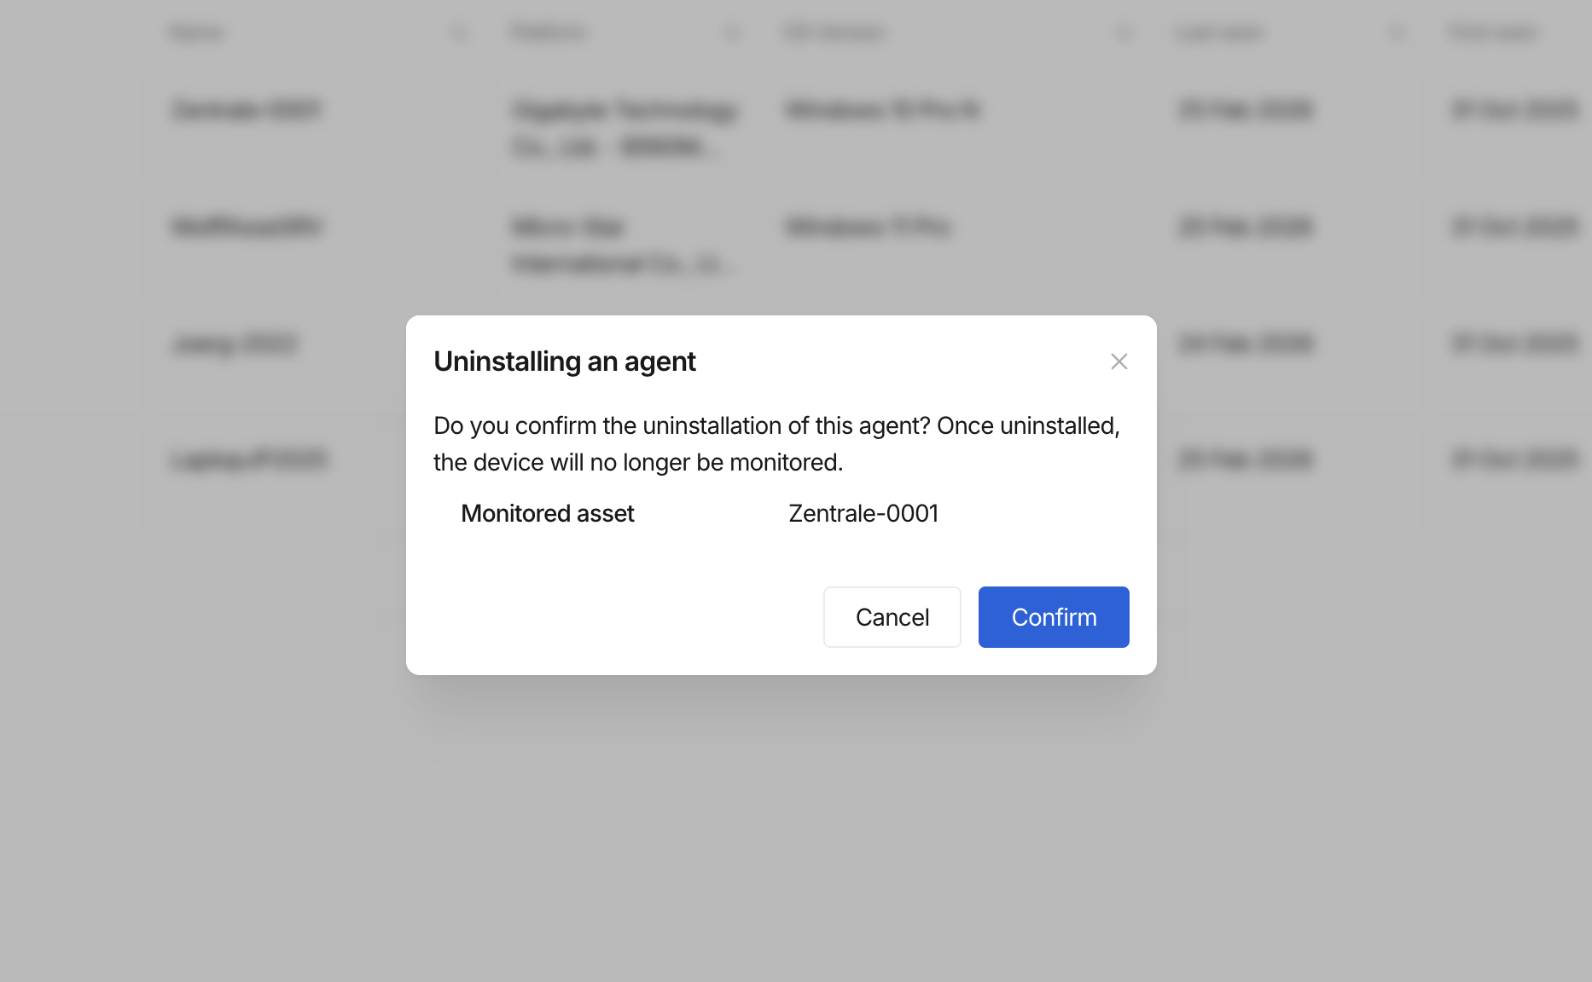Image resolution: width=1592 pixels, height=982 pixels.
Task: Click the Zentrale-0001 asset name in the dialog
Action: 863,513
